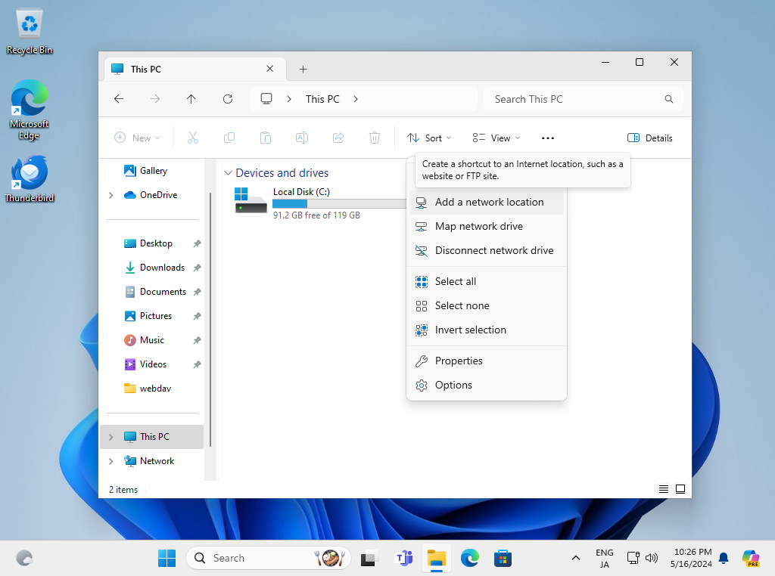The image size is (775, 576).
Task: Close the This PC tab
Action: pos(270,69)
